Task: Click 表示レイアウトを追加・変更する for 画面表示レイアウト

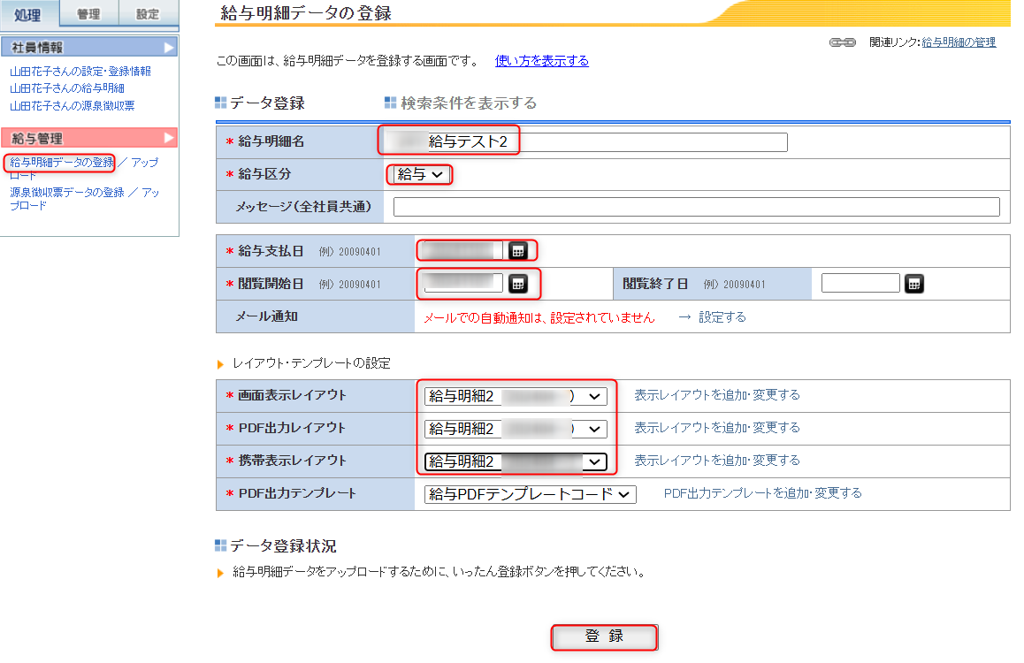Action: 717,395
